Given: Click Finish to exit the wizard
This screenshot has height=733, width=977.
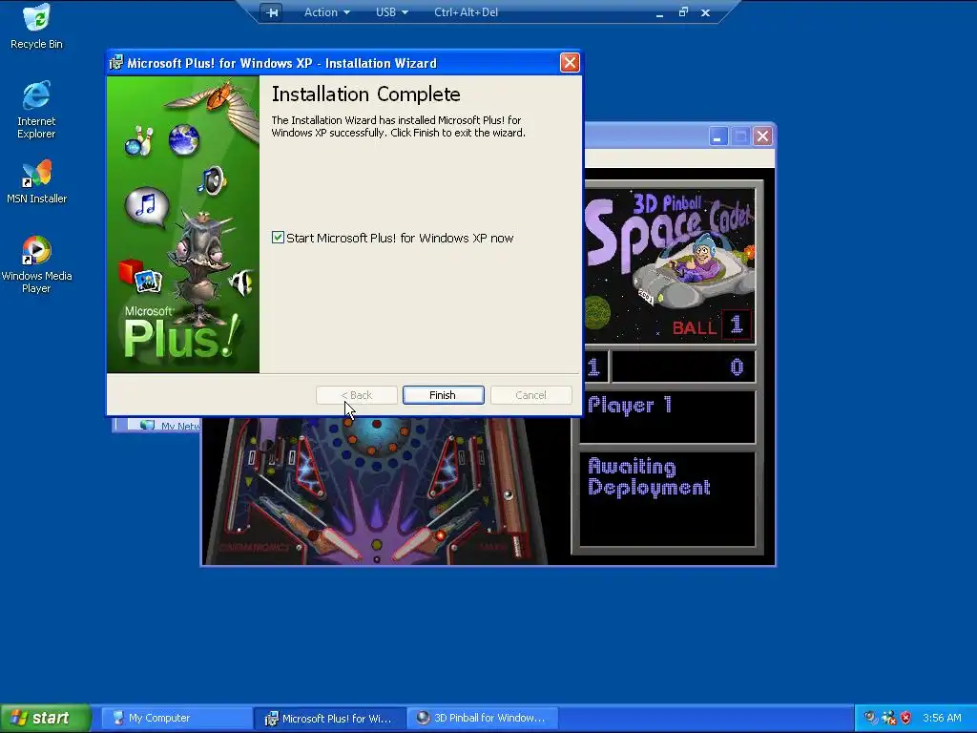Looking at the screenshot, I should point(443,395).
